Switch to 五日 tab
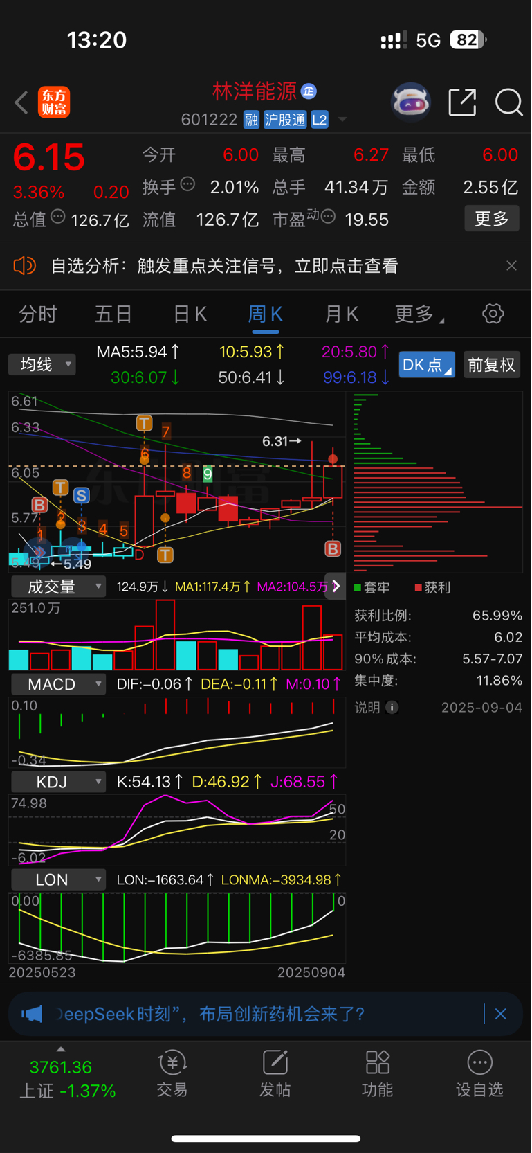This screenshot has width=532, height=1153. click(113, 314)
